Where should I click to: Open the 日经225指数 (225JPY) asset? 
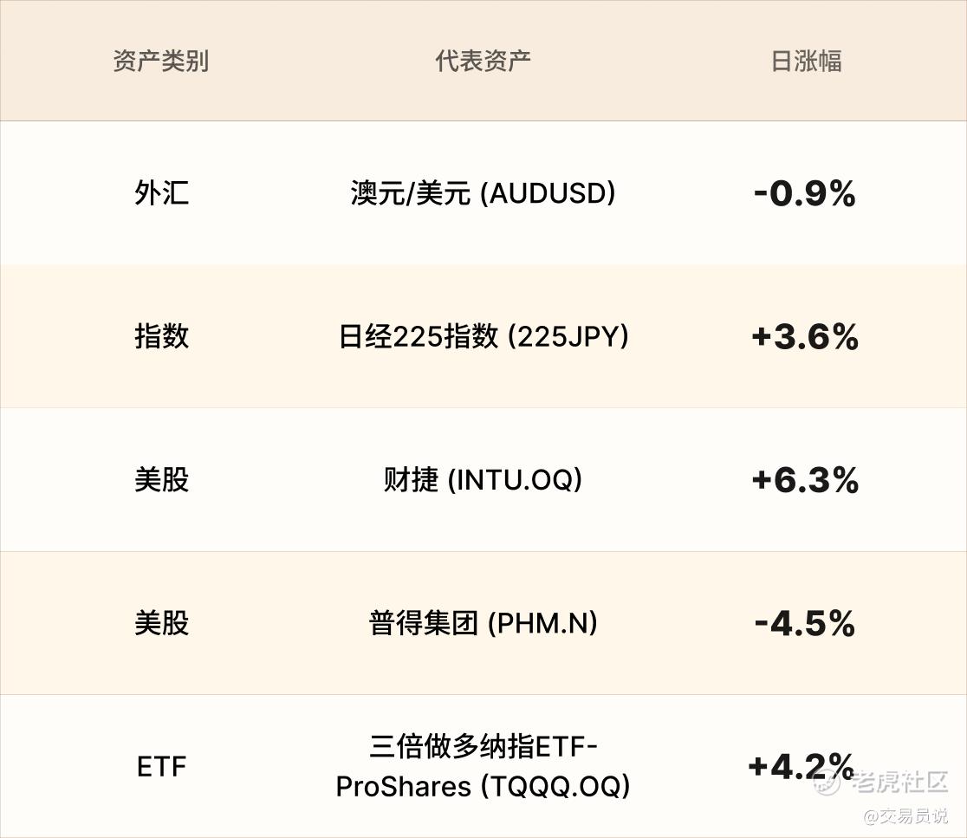(483, 337)
